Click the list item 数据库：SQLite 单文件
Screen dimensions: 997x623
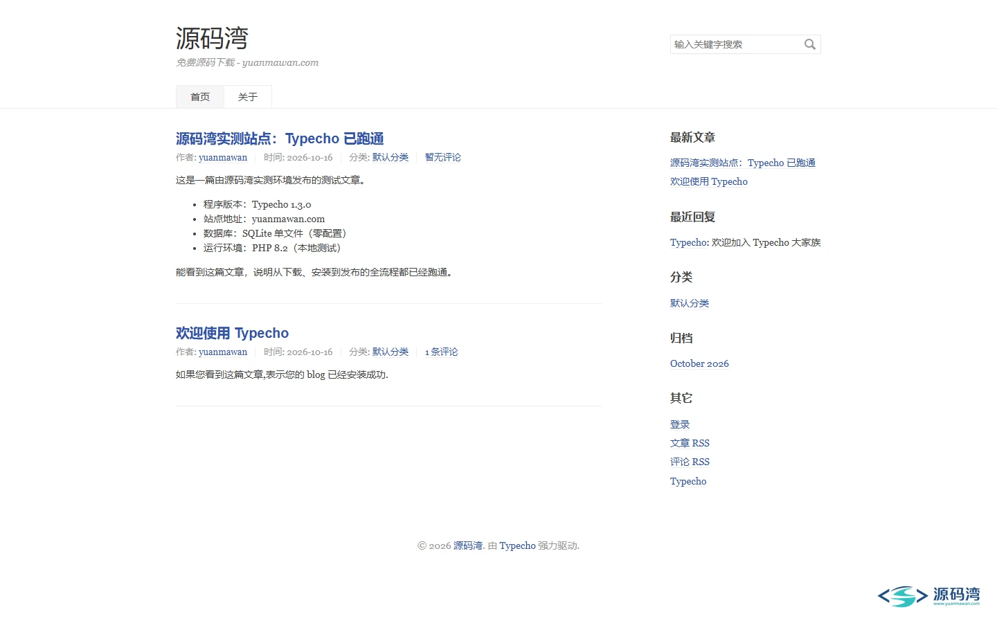(277, 233)
